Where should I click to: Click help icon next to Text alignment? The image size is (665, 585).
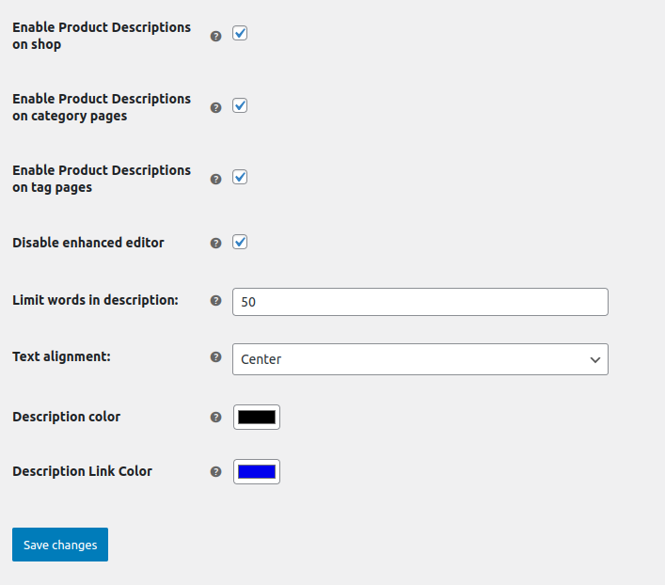[215, 357]
